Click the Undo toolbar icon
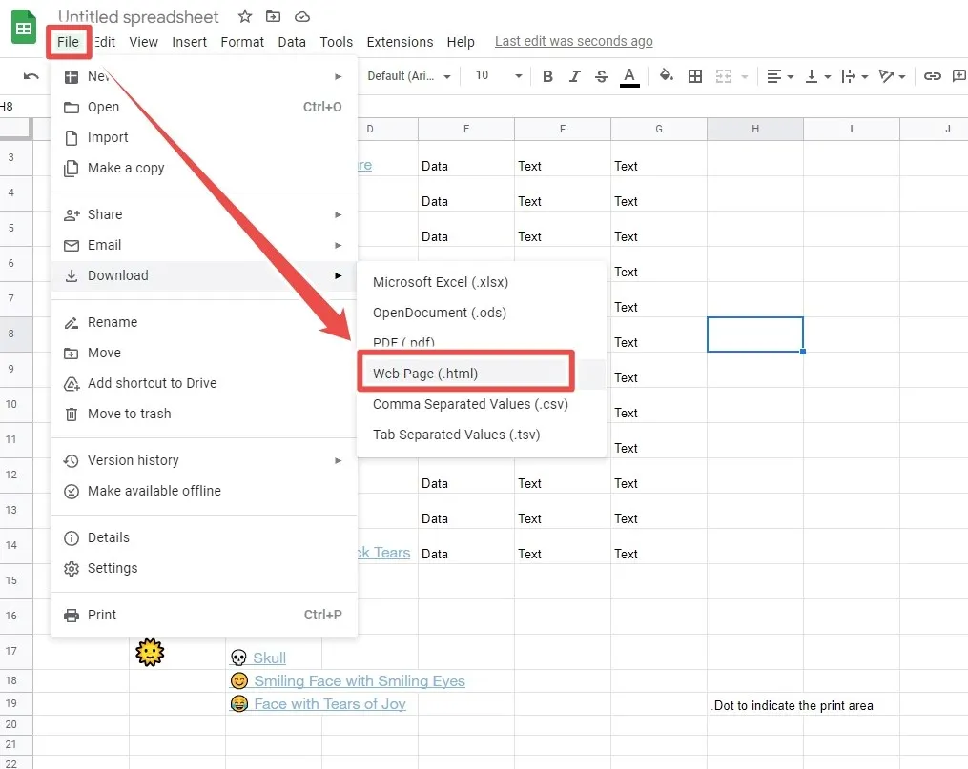Image resolution: width=968 pixels, height=769 pixels. point(31,76)
